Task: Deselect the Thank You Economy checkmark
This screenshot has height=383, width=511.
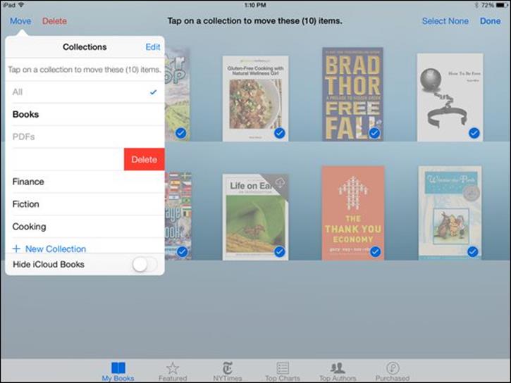Action: coord(376,251)
